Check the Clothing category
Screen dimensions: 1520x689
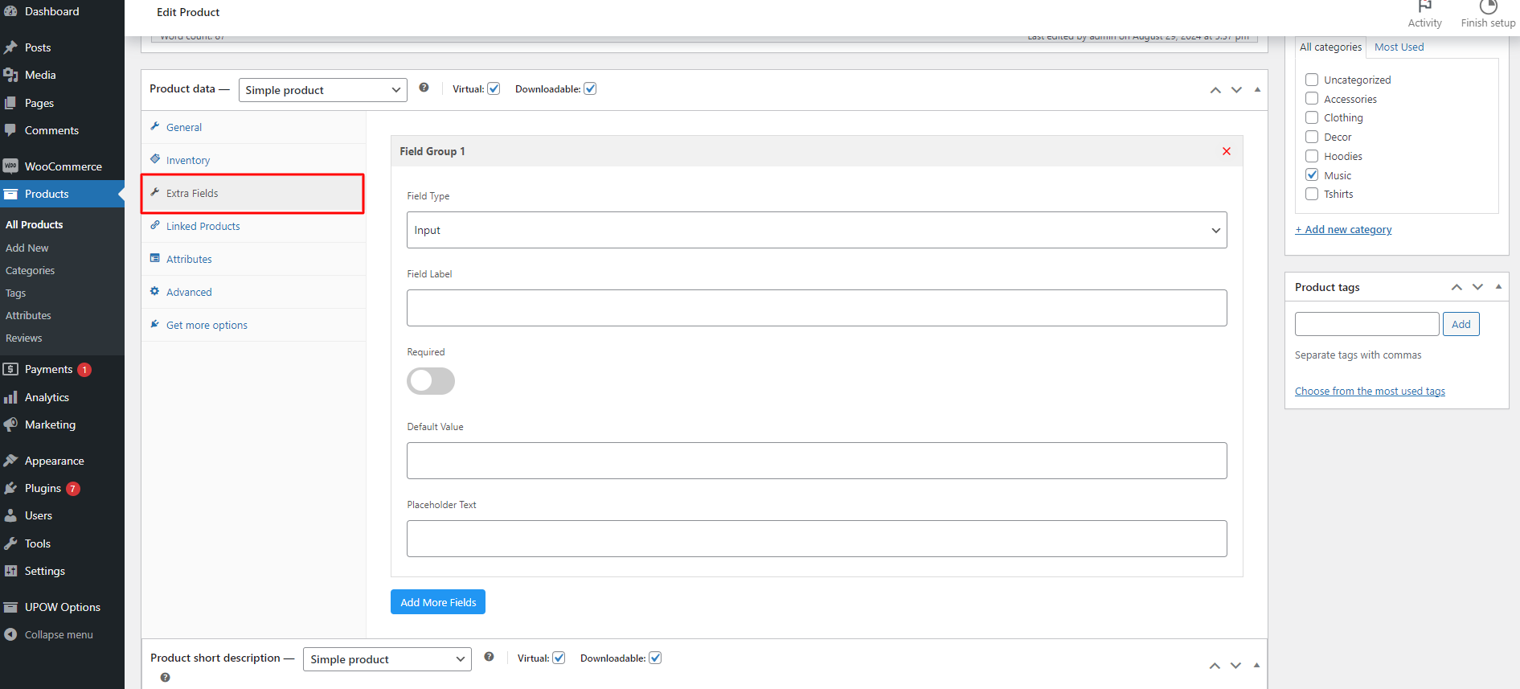(x=1312, y=117)
